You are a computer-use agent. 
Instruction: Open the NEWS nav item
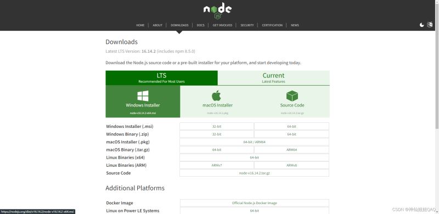[295, 25]
